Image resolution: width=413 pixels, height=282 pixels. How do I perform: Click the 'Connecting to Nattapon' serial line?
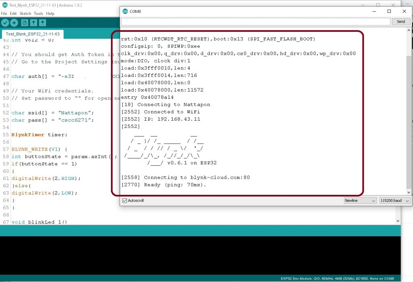pos(166,104)
